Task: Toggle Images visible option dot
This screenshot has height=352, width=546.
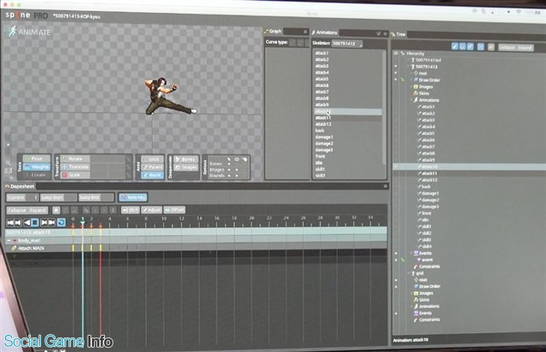Action: [237, 170]
